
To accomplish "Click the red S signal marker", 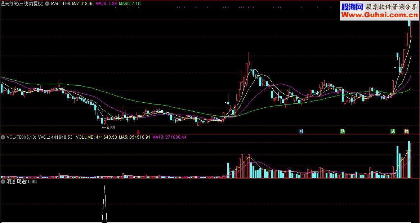I will click(x=138, y=132).
